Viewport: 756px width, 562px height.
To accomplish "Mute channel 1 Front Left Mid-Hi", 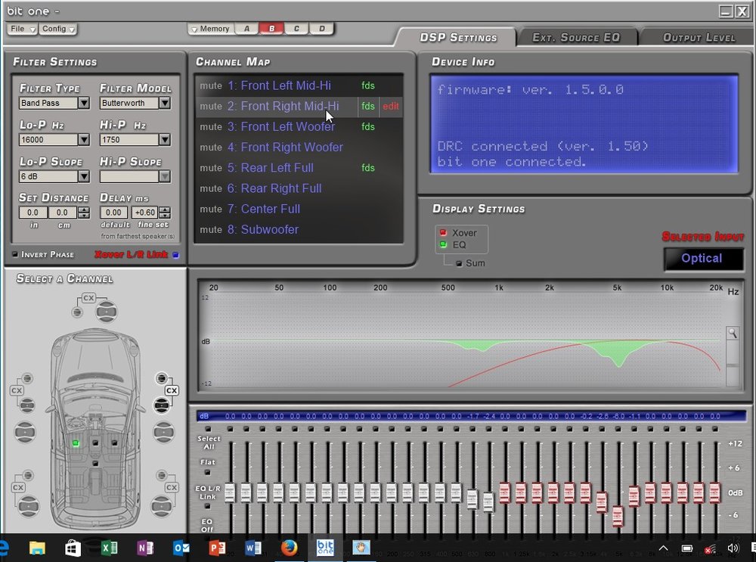I will click(x=211, y=85).
